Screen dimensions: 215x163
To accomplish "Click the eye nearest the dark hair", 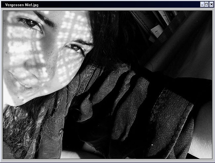I will click(x=75, y=48).
